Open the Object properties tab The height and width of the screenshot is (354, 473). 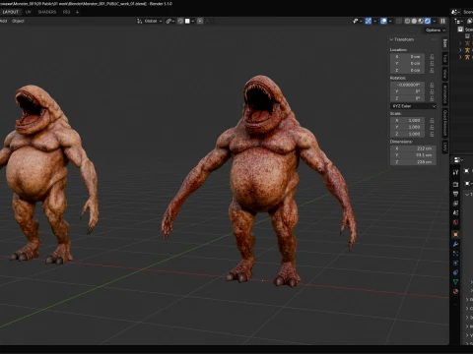(455, 235)
